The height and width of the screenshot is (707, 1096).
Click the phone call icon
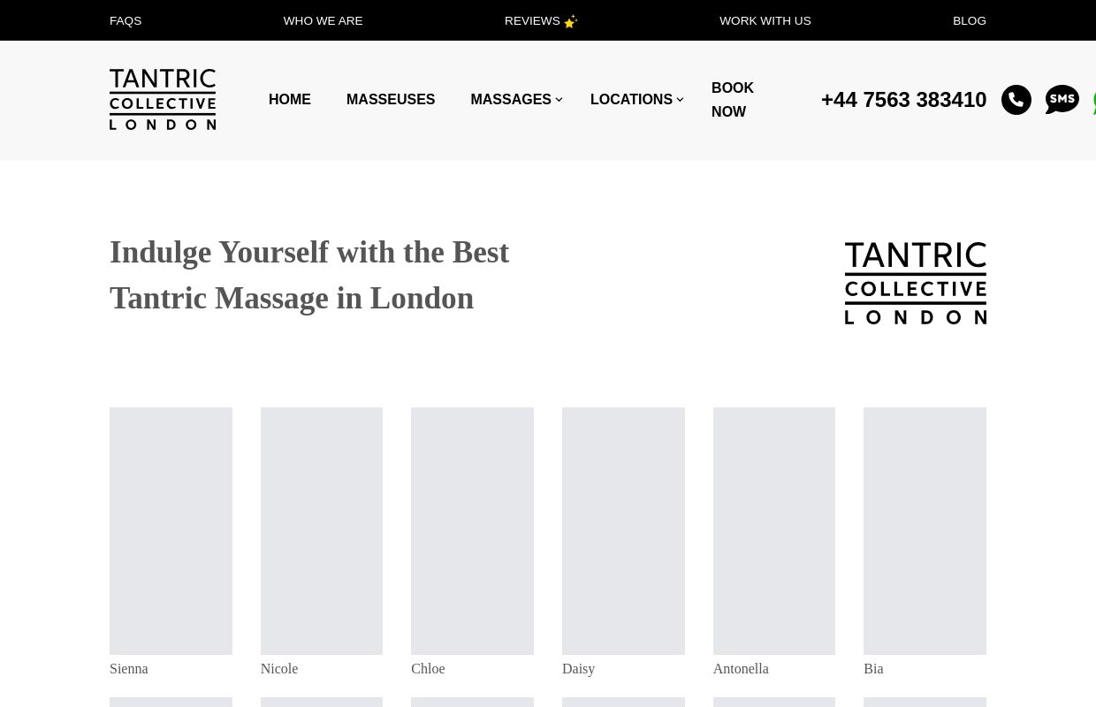(x=1016, y=100)
